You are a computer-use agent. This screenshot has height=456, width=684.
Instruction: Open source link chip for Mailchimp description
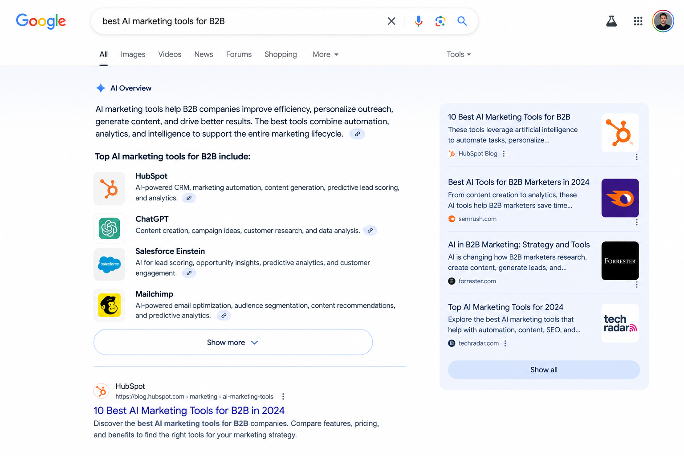pos(224,316)
